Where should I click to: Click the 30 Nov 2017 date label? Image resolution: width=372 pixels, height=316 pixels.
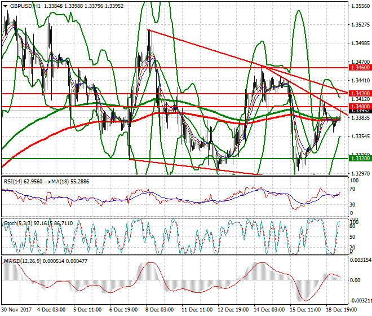click(16, 310)
